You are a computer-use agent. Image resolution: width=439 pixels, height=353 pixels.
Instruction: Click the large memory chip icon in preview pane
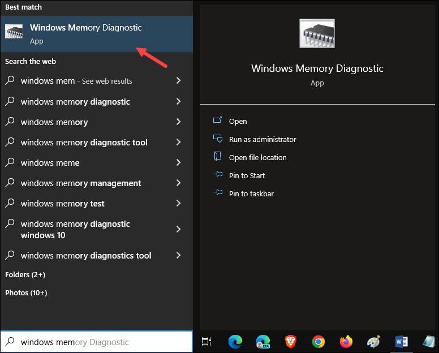[317, 33]
